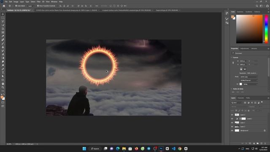
Task: Click the Home icon in options bar
Action: click(4, 6)
